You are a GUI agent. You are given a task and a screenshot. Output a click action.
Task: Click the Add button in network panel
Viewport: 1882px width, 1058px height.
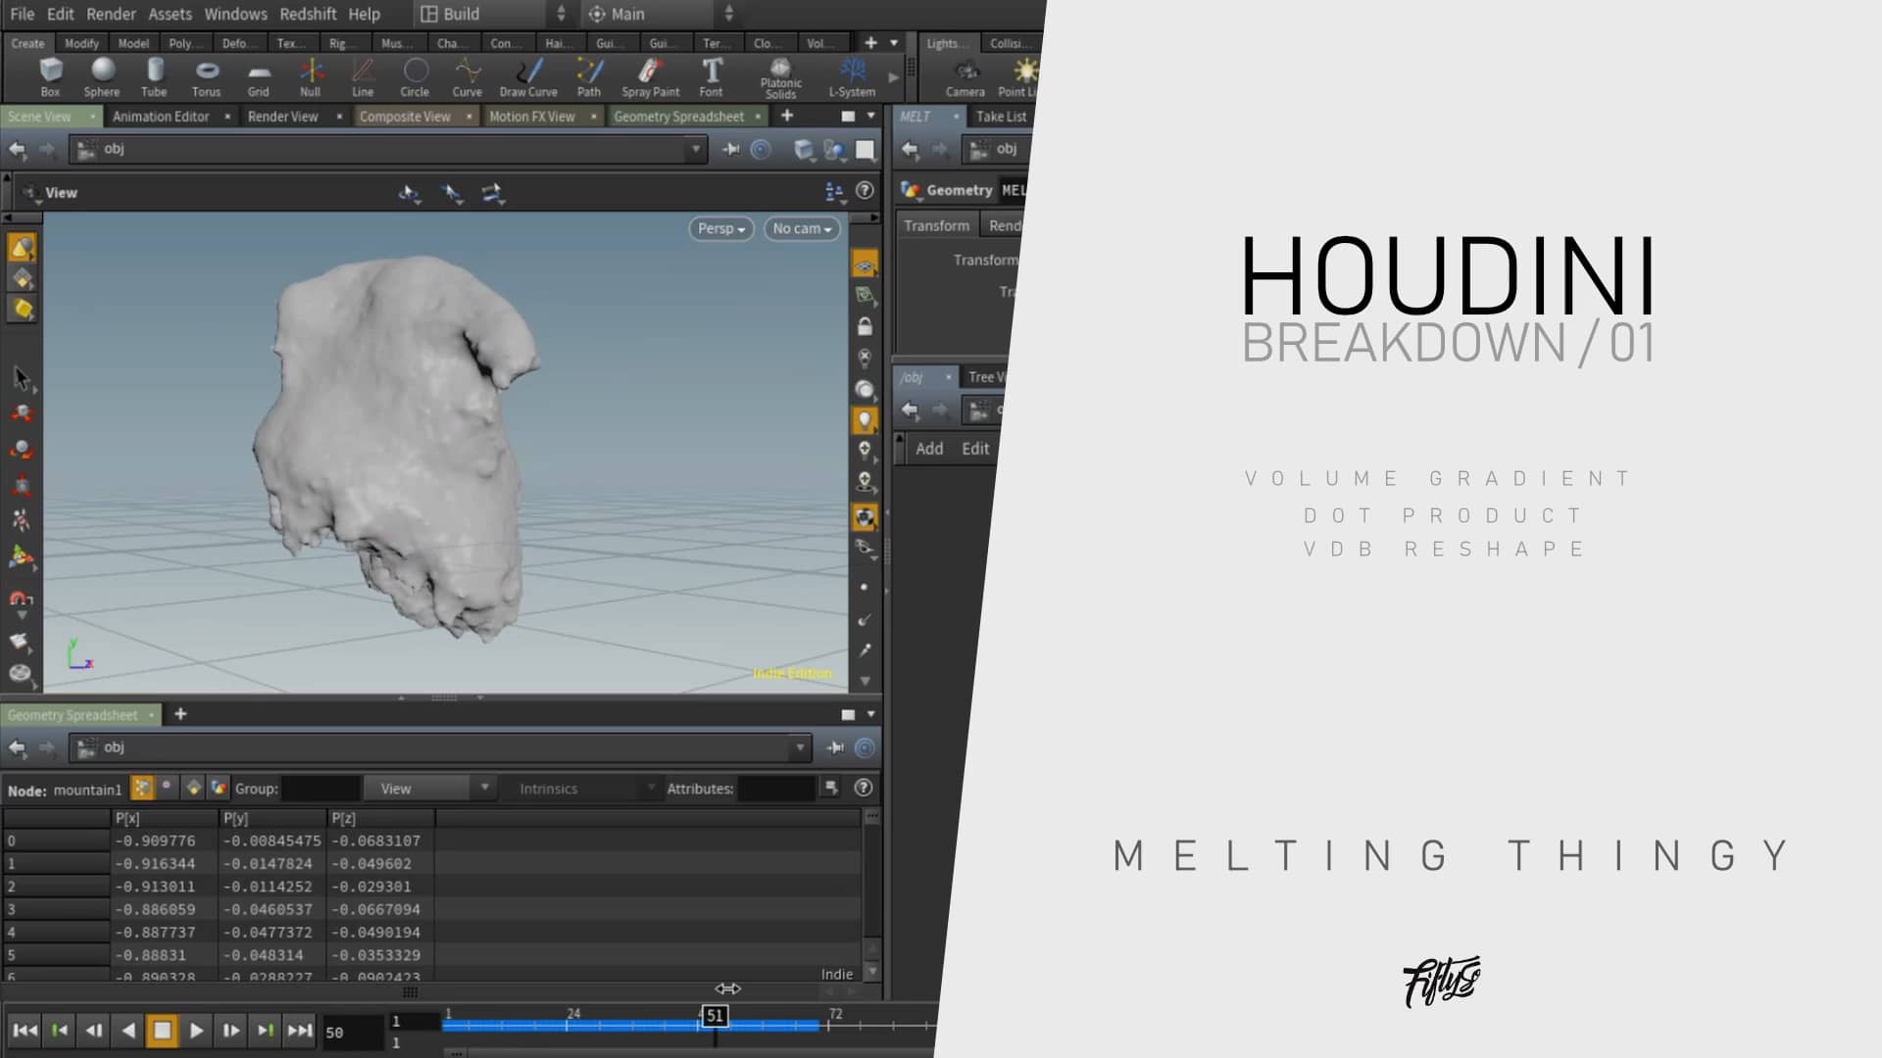[927, 448]
